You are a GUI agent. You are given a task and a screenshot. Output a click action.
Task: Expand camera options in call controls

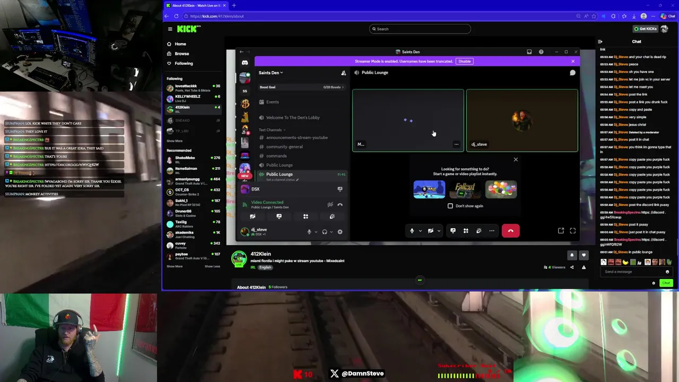click(x=439, y=231)
